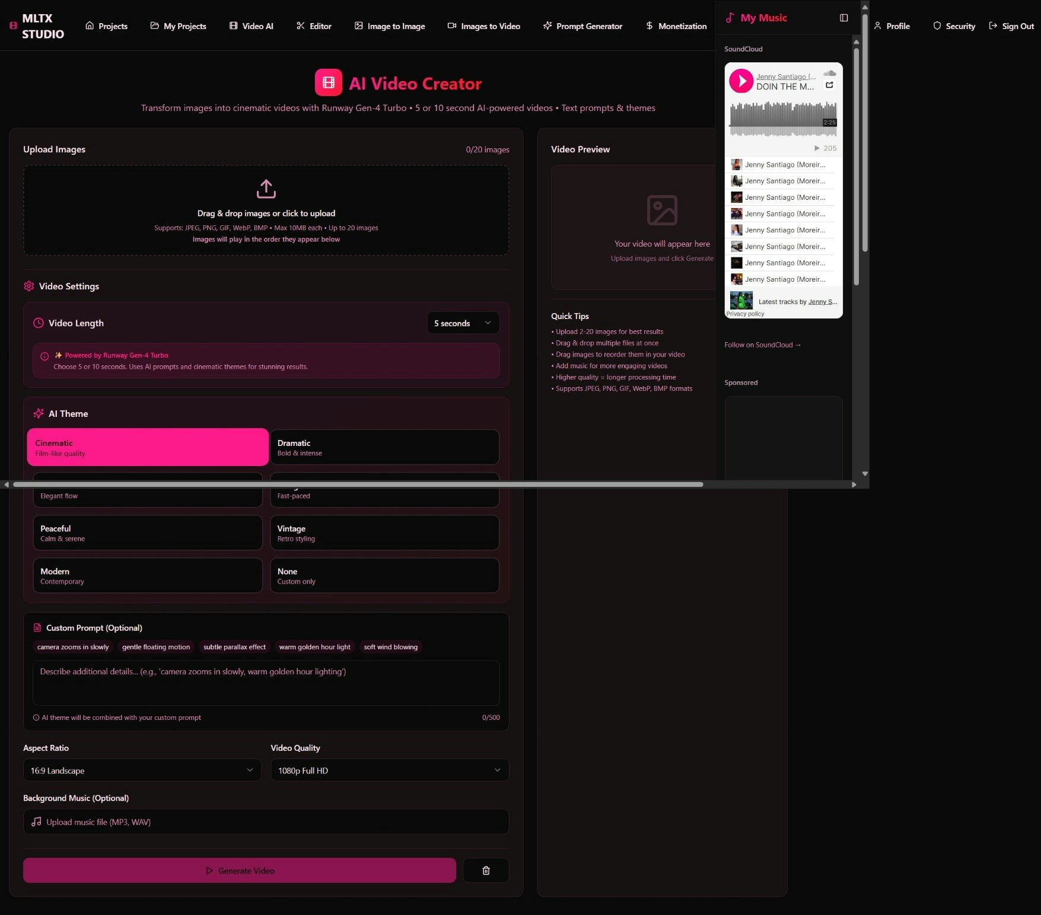Select the Fast-paced theme option
The image size is (1041, 915).
(x=384, y=496)
